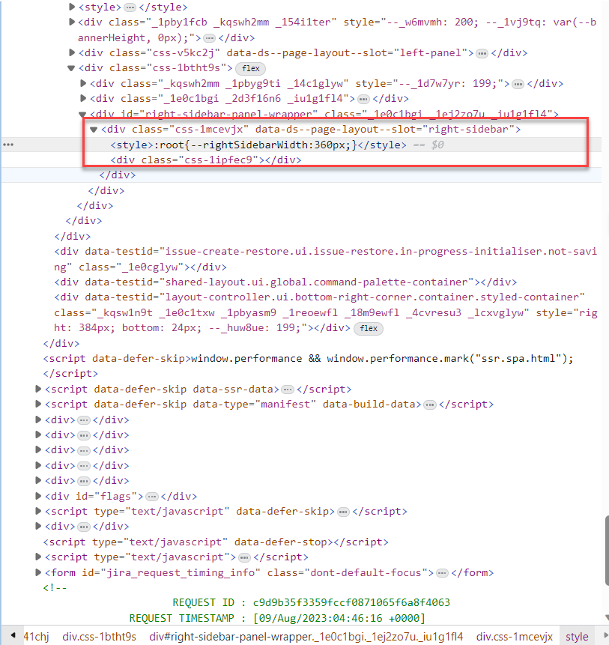The image size is (609, 645).
Task: Toggle the flex badge on the bottom-right-corner container div
Action: coord(369,328)
